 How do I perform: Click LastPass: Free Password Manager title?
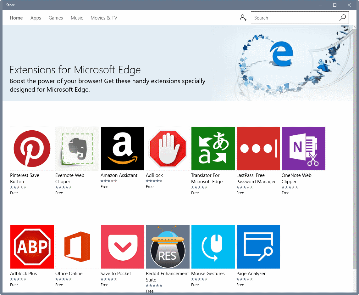256,178
